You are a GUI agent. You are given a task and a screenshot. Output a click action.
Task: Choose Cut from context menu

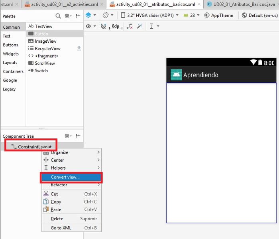71,194
